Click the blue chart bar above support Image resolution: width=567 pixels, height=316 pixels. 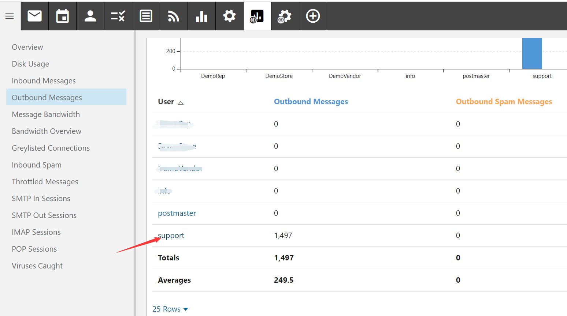[532, 53]
